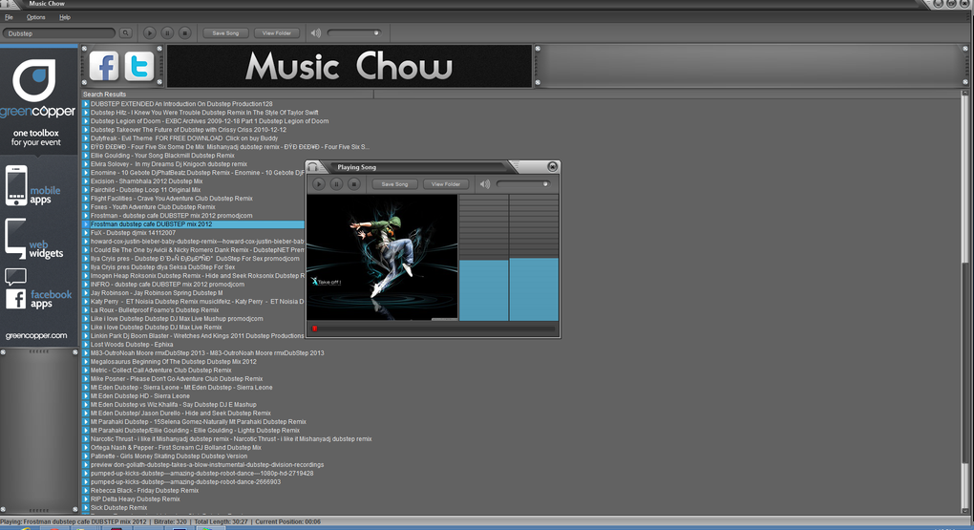974x530 pixels.
Task: Select 'Patinette - Girls Money Skating Dubstep Version'
Action: point(169,456)
